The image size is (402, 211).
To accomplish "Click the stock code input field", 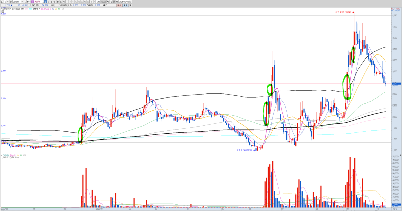I will click(17, 2).
